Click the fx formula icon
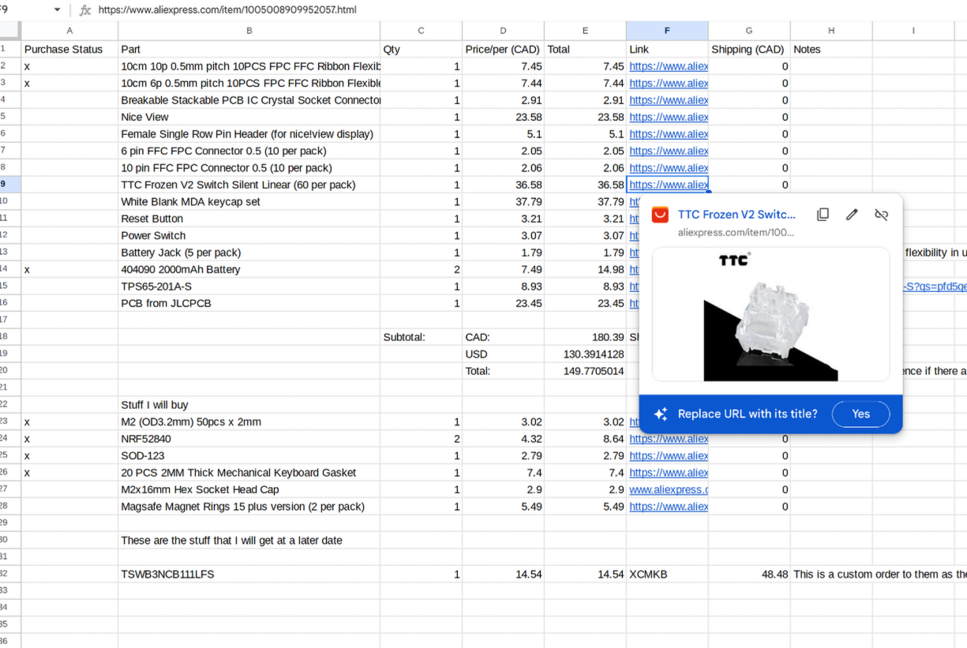 click(x=85, y=10)
